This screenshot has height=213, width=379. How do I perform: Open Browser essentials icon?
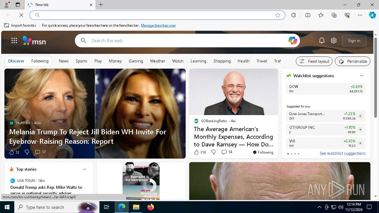click(x=347, y=15)
